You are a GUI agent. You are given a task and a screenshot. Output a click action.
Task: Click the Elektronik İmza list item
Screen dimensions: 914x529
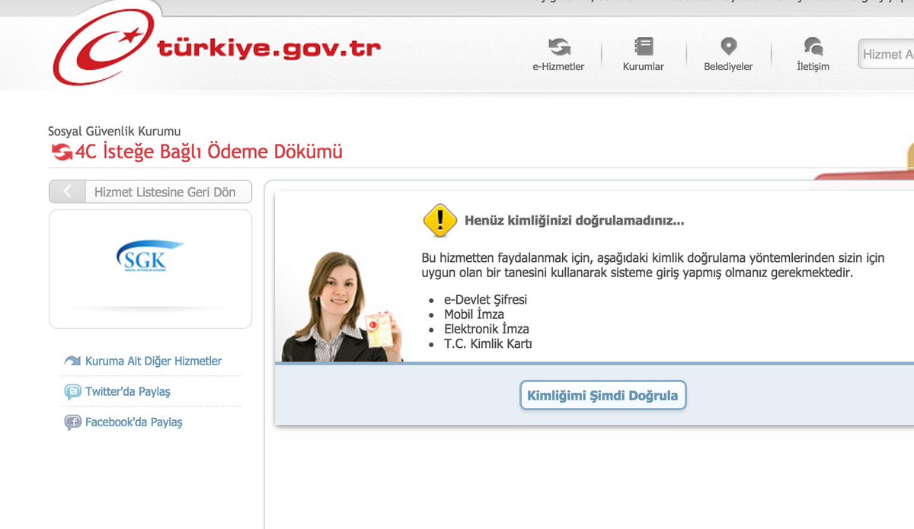click(487, 330)
